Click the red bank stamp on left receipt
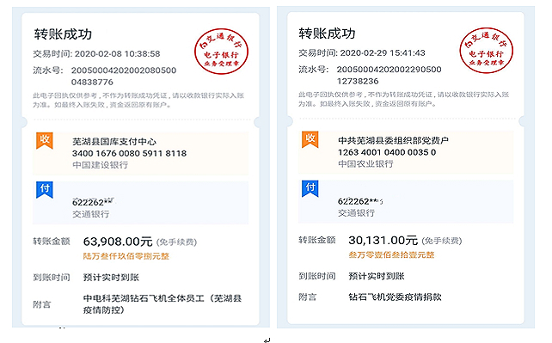Viewport: 552px width, 343px height. pos(222,52)
